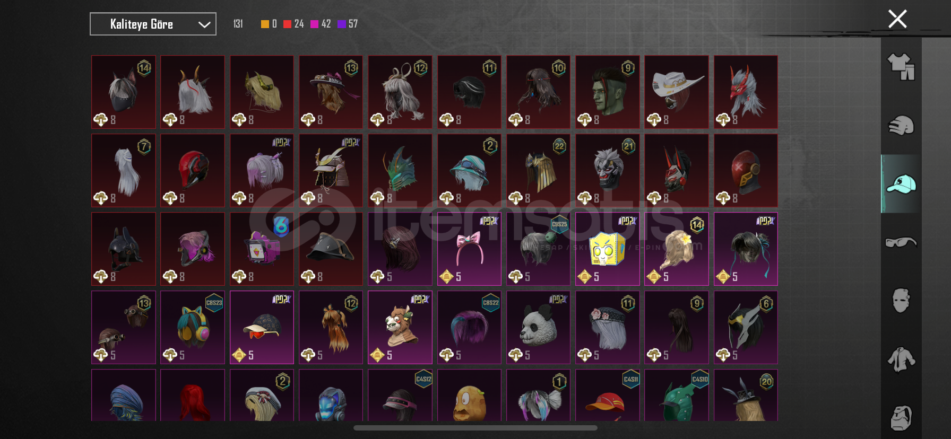
Task: Select the panda head item
Action: 538,327
